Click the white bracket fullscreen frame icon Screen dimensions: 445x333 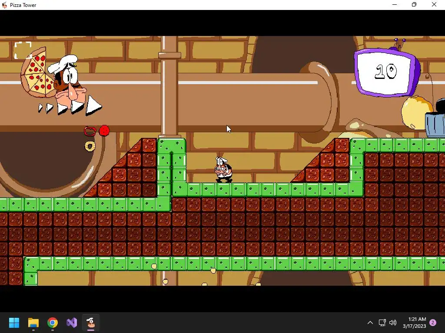[23, 50]
